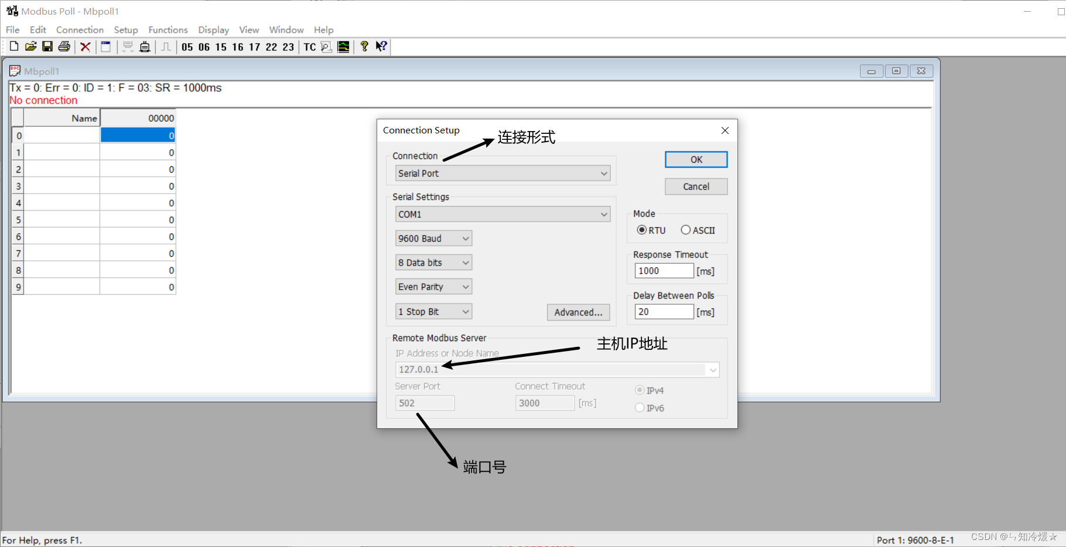
Task: Open the Help menu
Action: coord(323,30)
